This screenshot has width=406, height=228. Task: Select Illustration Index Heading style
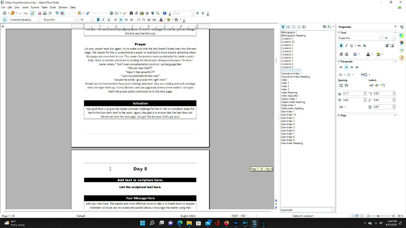click(295, 77)
